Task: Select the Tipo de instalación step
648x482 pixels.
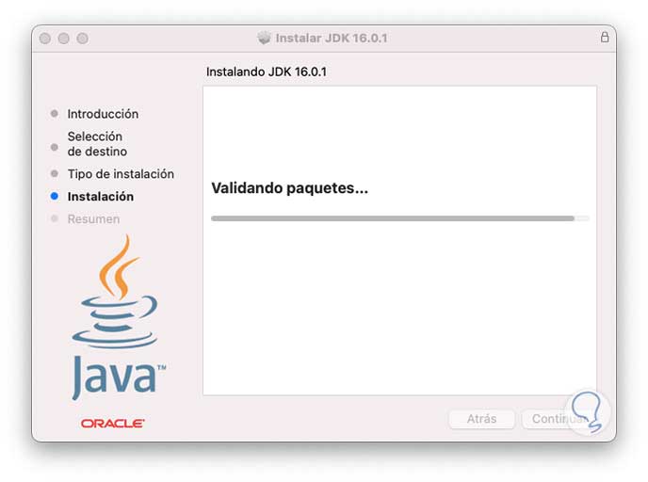Action: pyautogui.click(x=121, y=174)
